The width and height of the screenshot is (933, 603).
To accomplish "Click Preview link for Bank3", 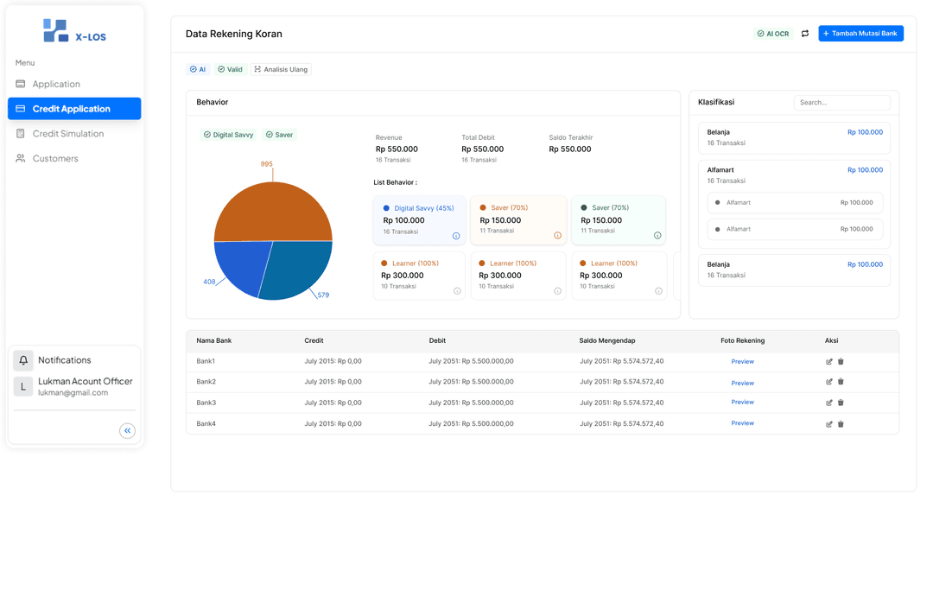I will pyautogui.click(x=743, y=403).
